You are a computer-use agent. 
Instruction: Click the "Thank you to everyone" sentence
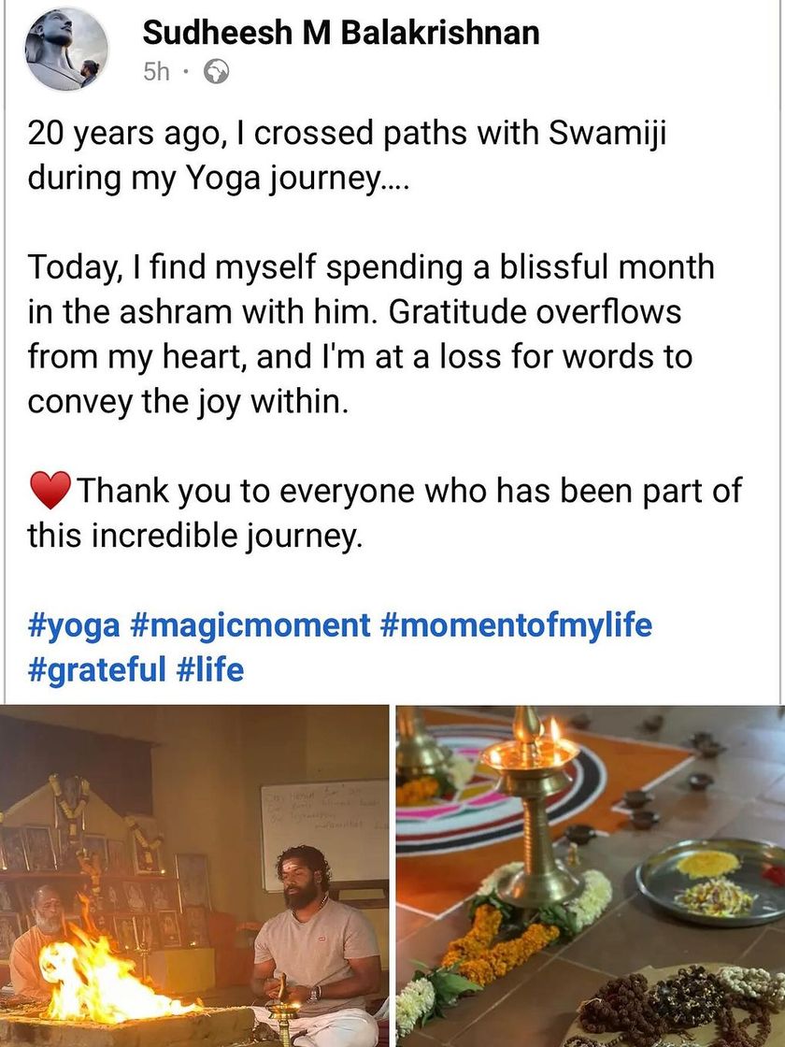coord(383,512)
